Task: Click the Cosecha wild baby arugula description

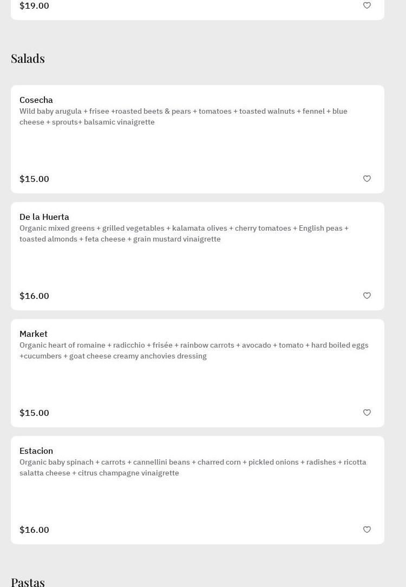Action: coord(184,116)
